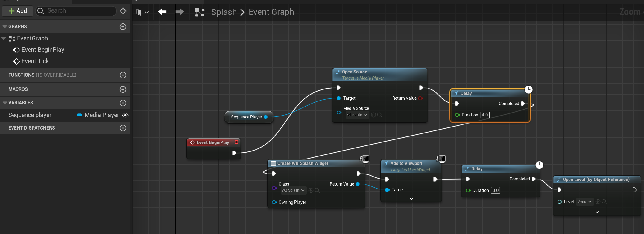Viewport: 644px width, 234px height.
Task: Click the Add button
Action: pos(18,11)
